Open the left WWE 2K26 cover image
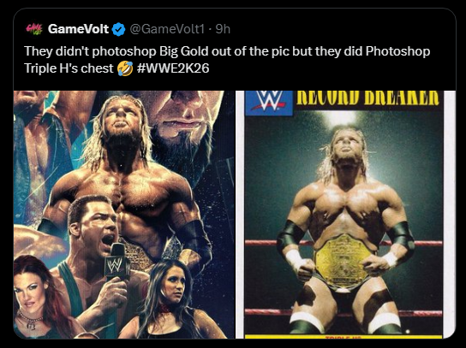This screenshot has height=348, width=466. (x=124, y=215)
